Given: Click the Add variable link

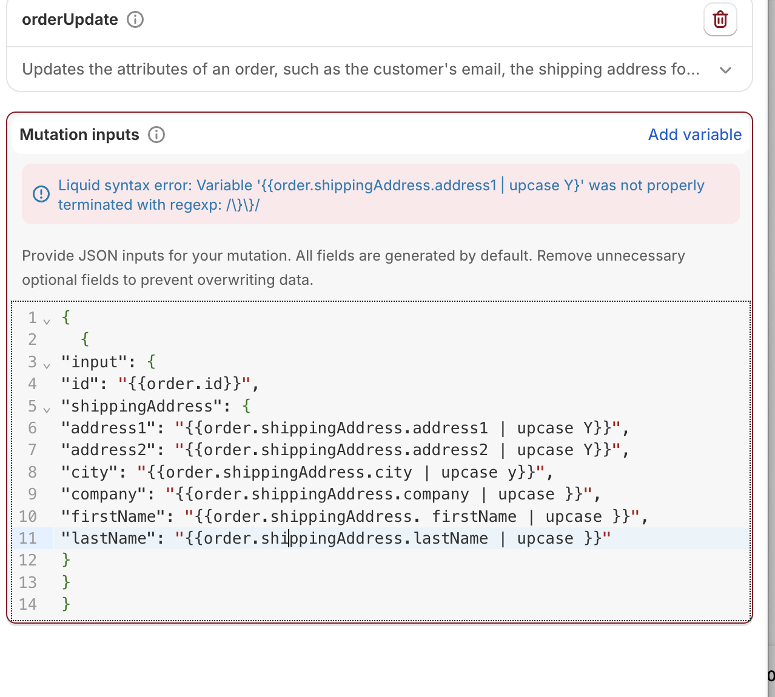Looking at the screenshot, I should (694, 135).
